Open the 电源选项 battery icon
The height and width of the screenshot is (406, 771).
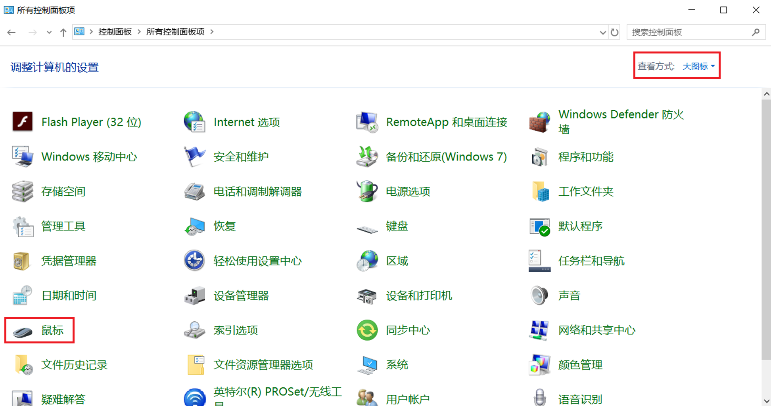pos(367,191)
